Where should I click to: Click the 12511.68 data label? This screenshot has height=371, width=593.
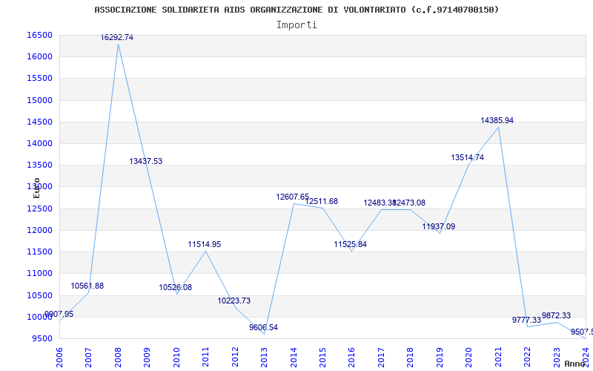(322, 201)
